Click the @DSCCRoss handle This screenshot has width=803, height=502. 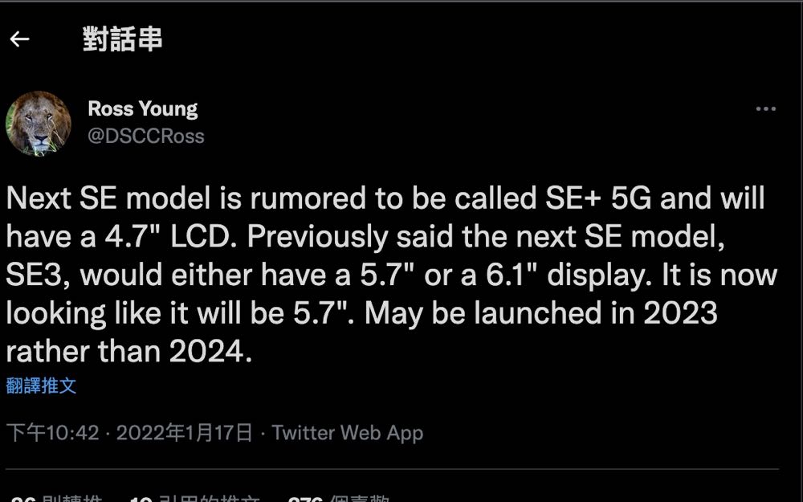pos(145,136)
